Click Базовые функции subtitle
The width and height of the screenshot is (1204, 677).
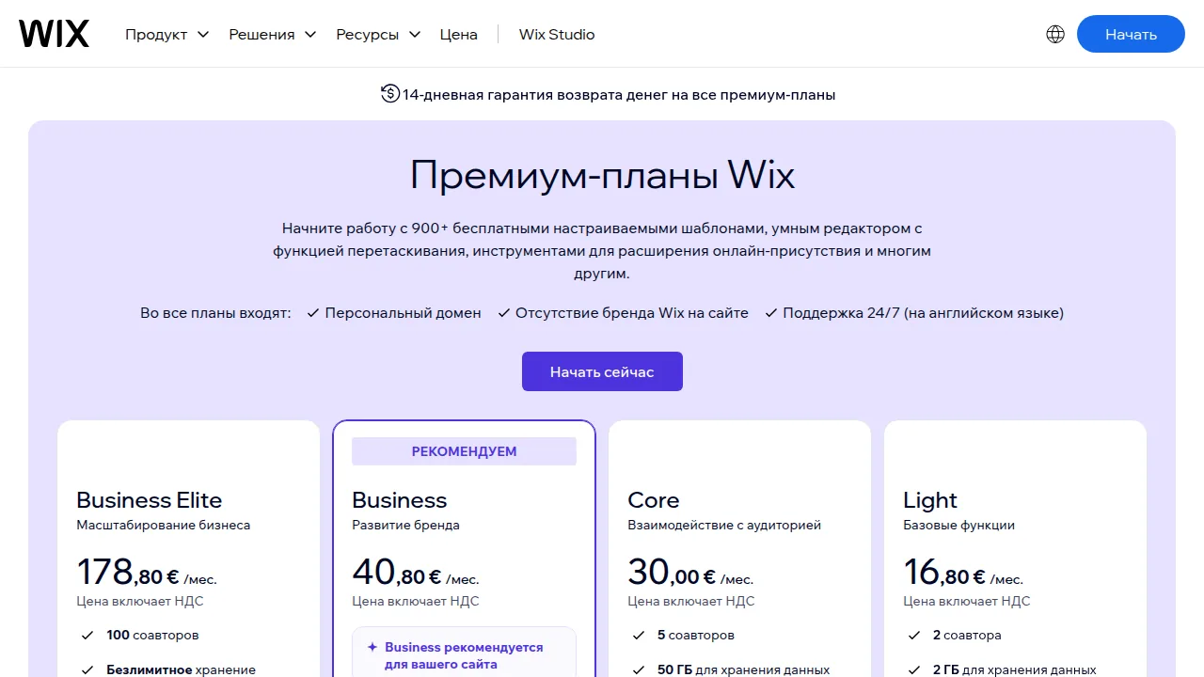[958, 525]
